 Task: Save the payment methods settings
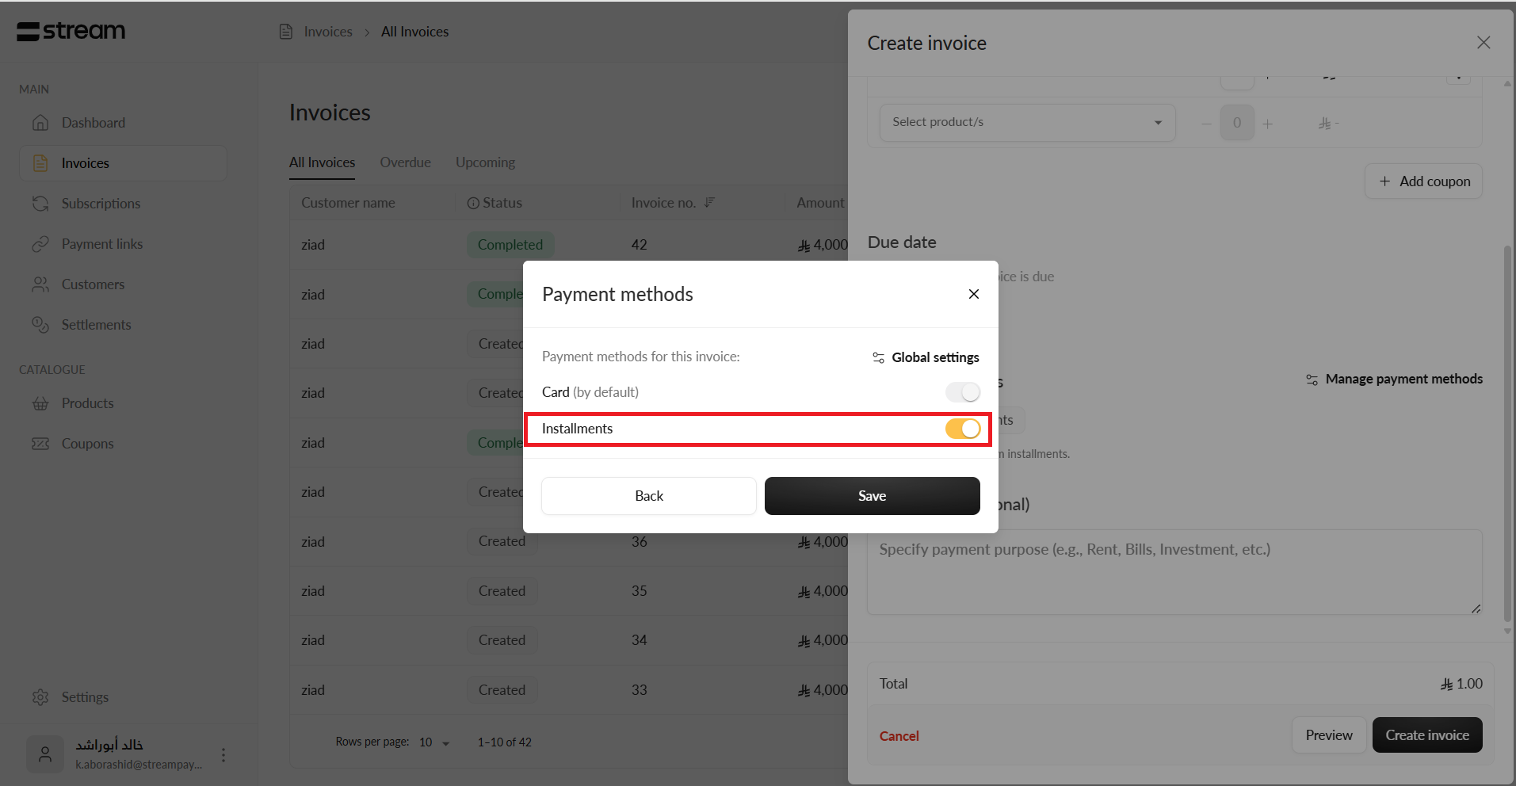871,495
